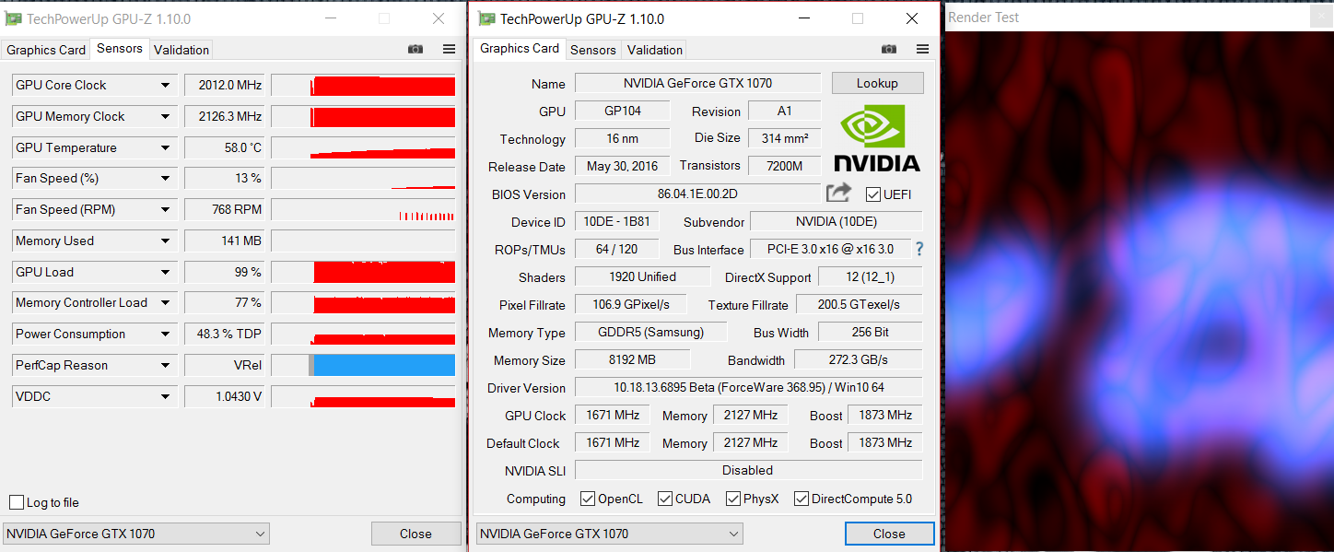Click the NVIDIA logo
The height and width of the screenshot is (552, 1334).
click(876, 137)
